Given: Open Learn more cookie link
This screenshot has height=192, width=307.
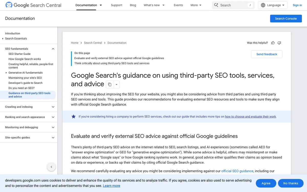Looking at the screenshot, I should tap(112, 186).
